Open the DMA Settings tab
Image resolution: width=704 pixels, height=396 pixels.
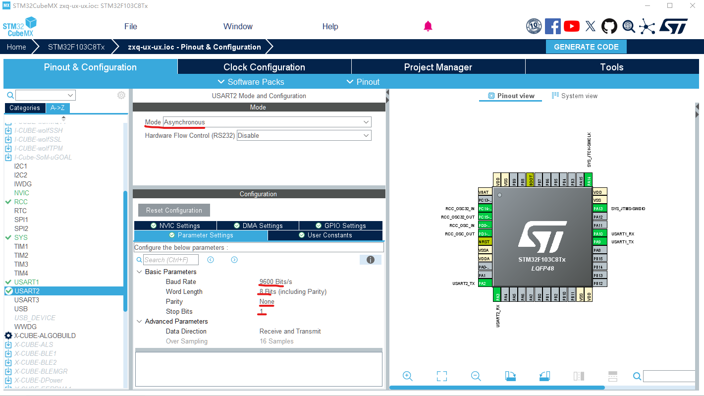click(258, 226)
